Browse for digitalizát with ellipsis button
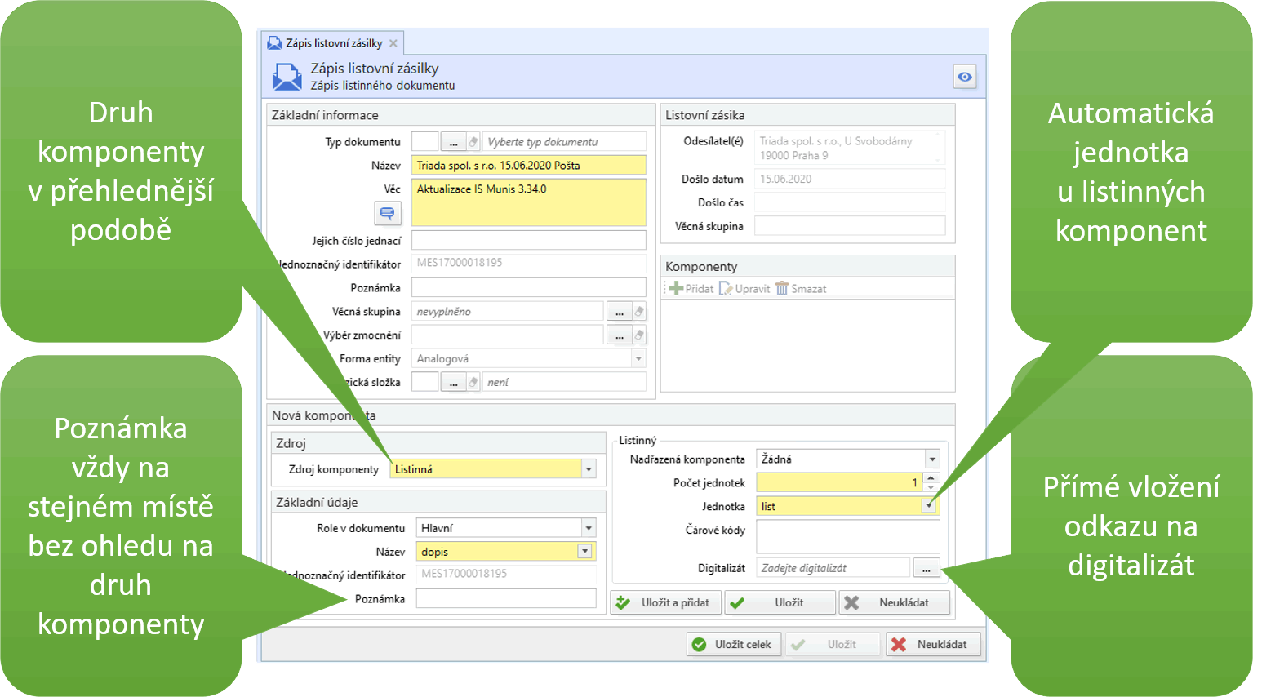Image resolution: width=1262 pixels, height=697 pixels. pyautogui.click(x=926, y=569)
